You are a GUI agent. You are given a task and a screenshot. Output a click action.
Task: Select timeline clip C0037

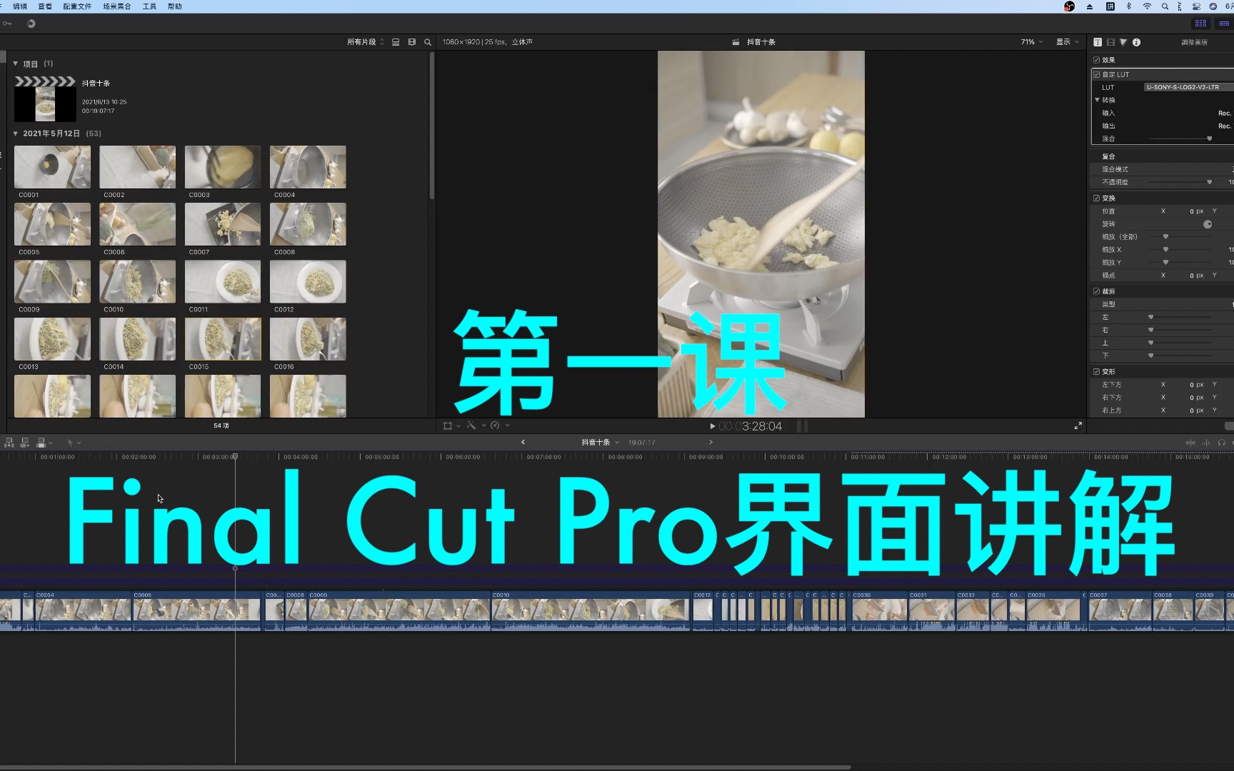click(1120, 611)
